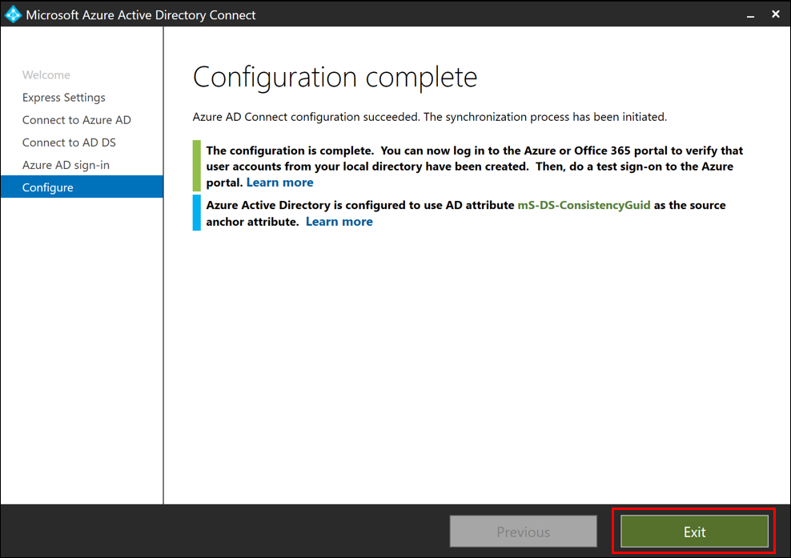Screen dimensions: 791x558
Task: Select the Welcome step in sidebar
Action: [x=46, y=75]
